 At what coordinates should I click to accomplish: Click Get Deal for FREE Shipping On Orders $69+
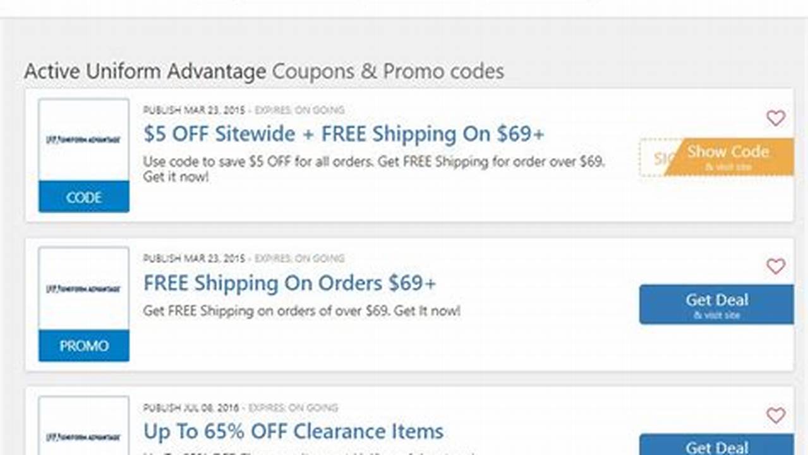(x=715, y=304)
